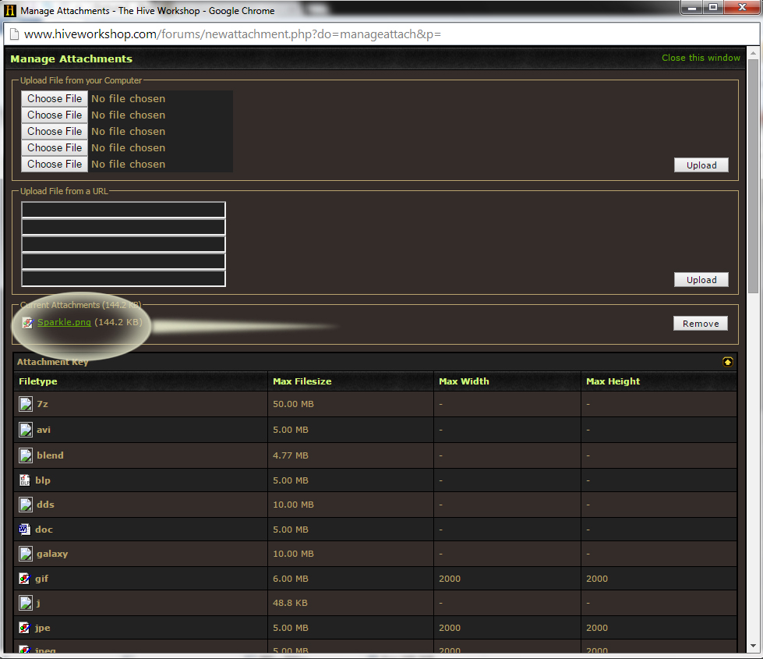The width and height of the screenshot is (763, 659).
Task: Click the browser address bar URL
Action: [x=232, y=34]
